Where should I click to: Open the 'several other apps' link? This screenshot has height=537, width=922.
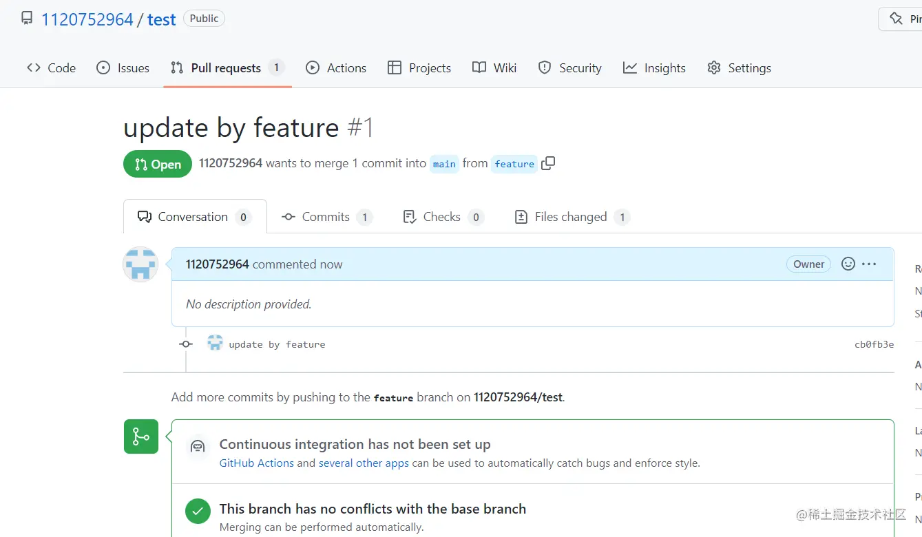tap(364, 463)
